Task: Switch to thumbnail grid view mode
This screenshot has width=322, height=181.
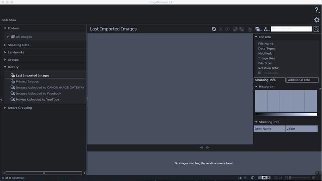Action: (x=260, y=178)
